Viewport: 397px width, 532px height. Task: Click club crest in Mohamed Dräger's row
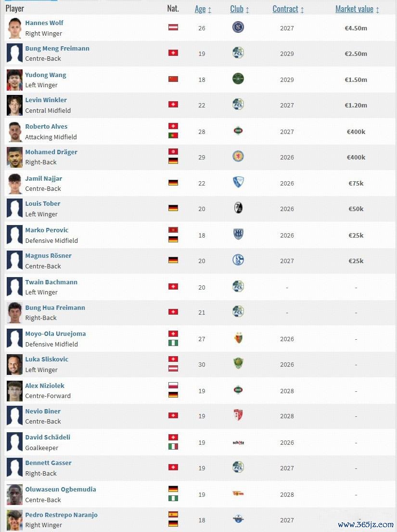238,157
